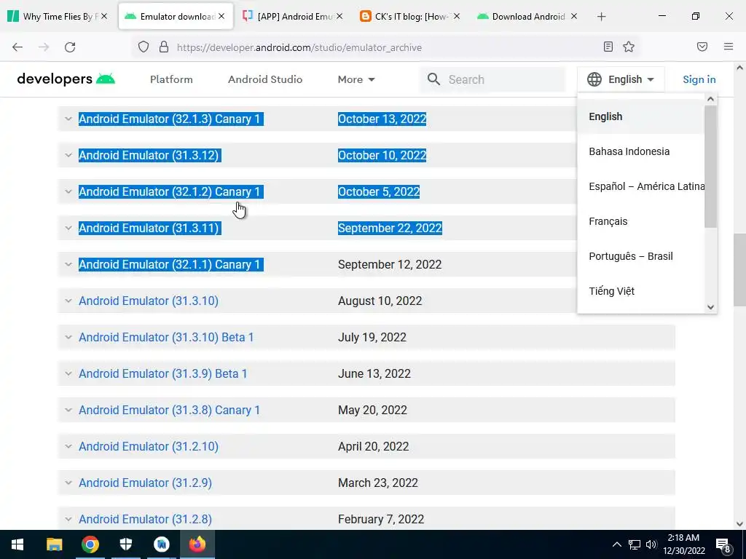The height and width of the screenshot is (559, 746).
Task: Open Android Emulator (31.3.10) link
Action: [x=149, y=301]
